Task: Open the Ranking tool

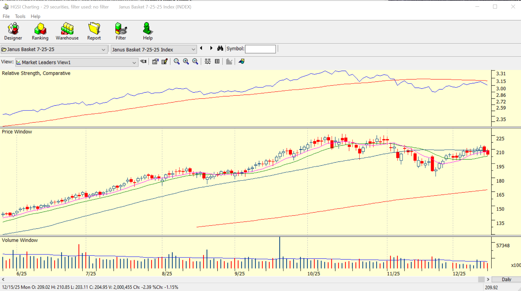Action: click(40, 31)
